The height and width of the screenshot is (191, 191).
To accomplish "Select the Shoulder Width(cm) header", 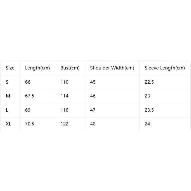I will (x=112, y=68).
